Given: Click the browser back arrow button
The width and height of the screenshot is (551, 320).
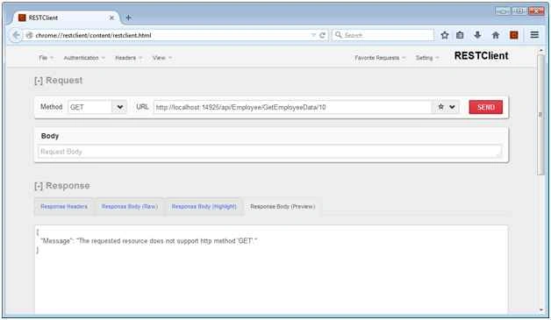Looking at the screenshot, I should (16, 35).
